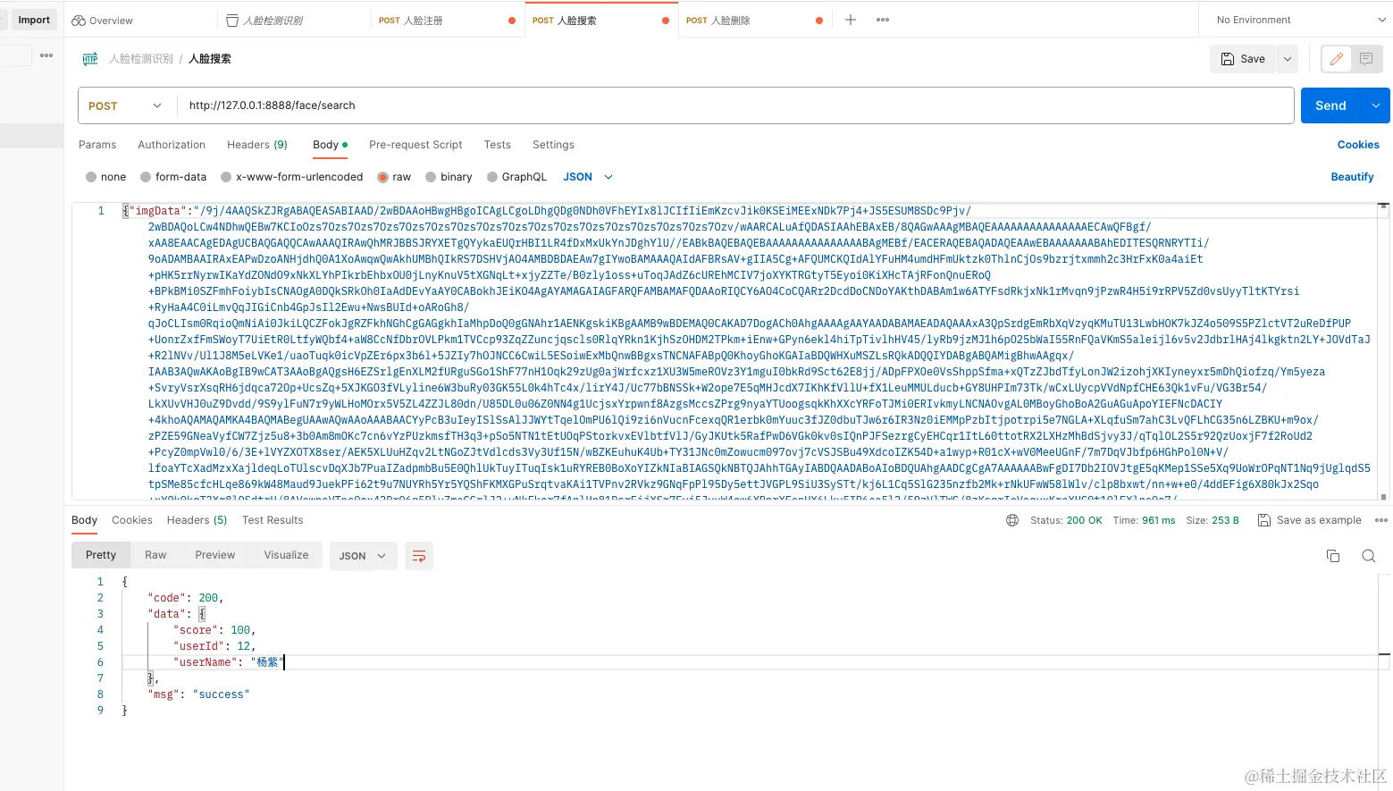Click the Import button
The height and width of the screenshot is (791, 1393).
tap(33, 20)
